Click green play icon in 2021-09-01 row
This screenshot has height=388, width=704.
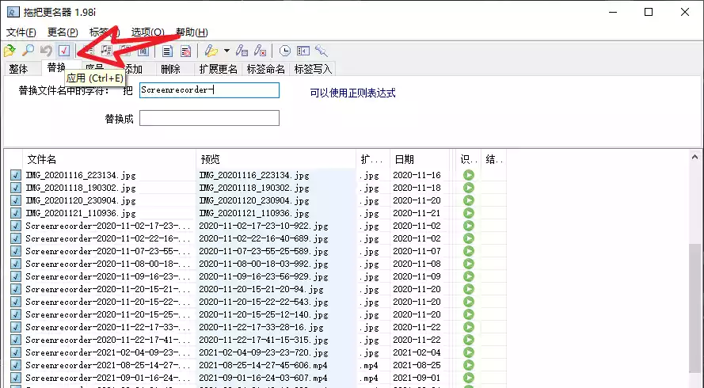point(469,378)
